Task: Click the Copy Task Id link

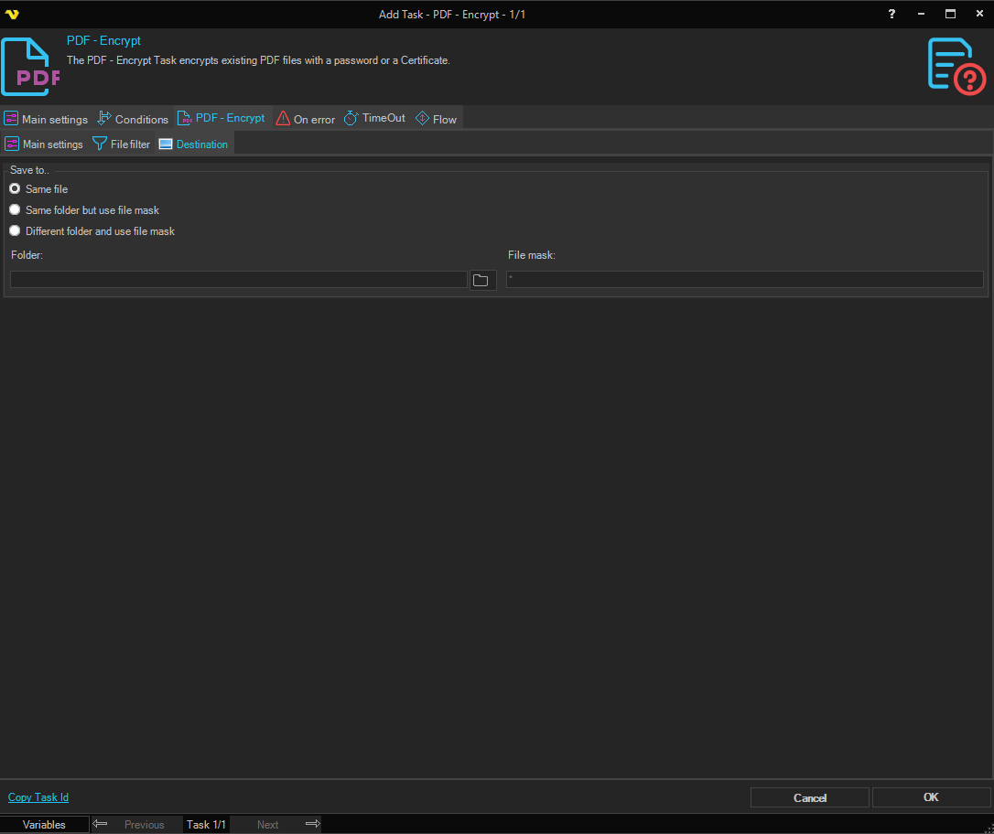Action: coord(38,797)
